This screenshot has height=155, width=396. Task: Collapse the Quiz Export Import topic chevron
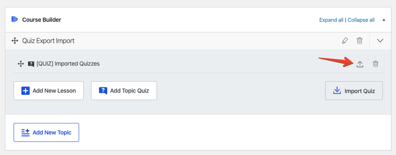click(380, 41)
